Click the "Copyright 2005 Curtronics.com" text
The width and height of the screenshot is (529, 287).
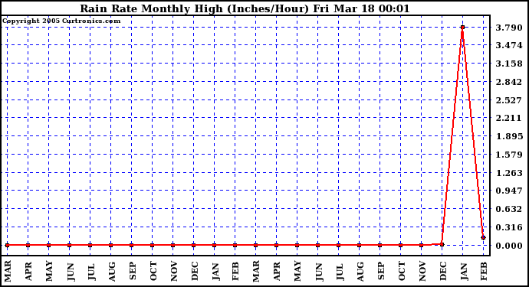coord(61,21)
